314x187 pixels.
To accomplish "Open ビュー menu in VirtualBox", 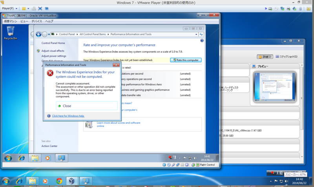I will [x=24, y=21].
